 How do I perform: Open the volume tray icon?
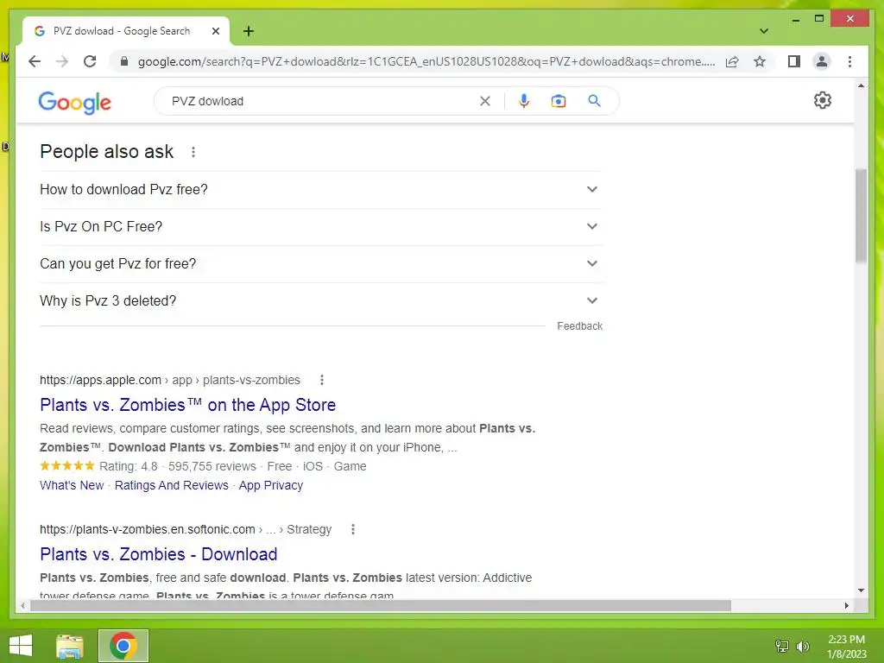[802, 646]
